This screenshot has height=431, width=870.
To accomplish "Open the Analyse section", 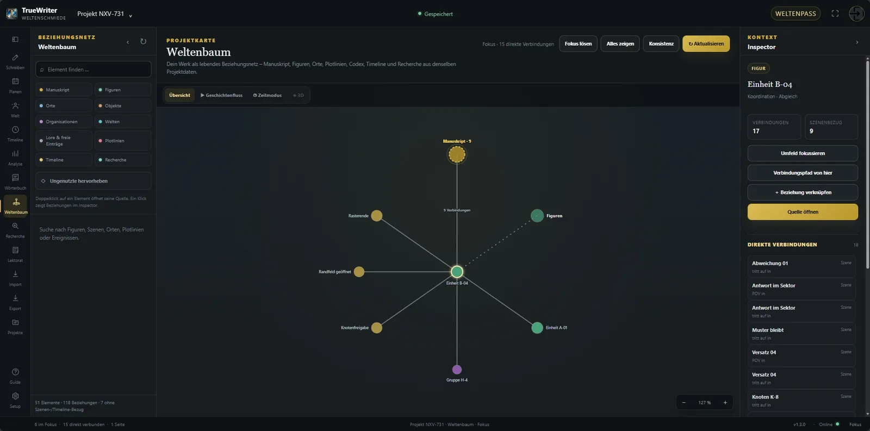I will [15, 158].
